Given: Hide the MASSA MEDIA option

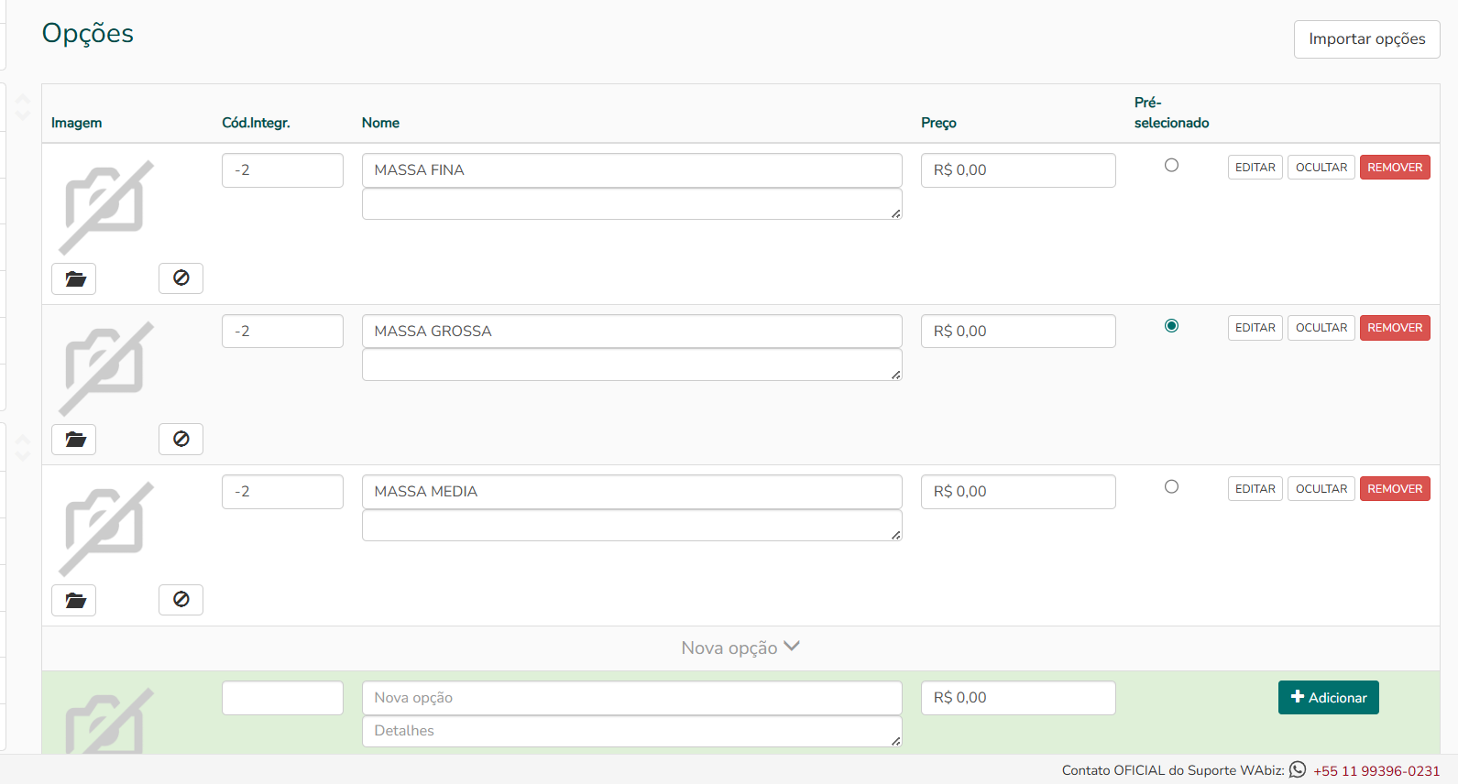Looking at the screenshot, I should [1321, 489].
